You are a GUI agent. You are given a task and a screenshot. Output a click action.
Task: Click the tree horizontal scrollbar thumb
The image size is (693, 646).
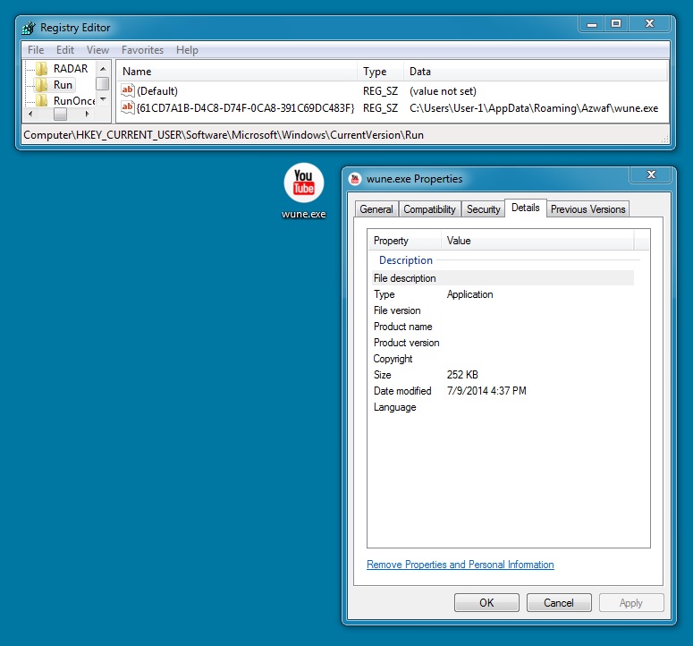point(60,114)
